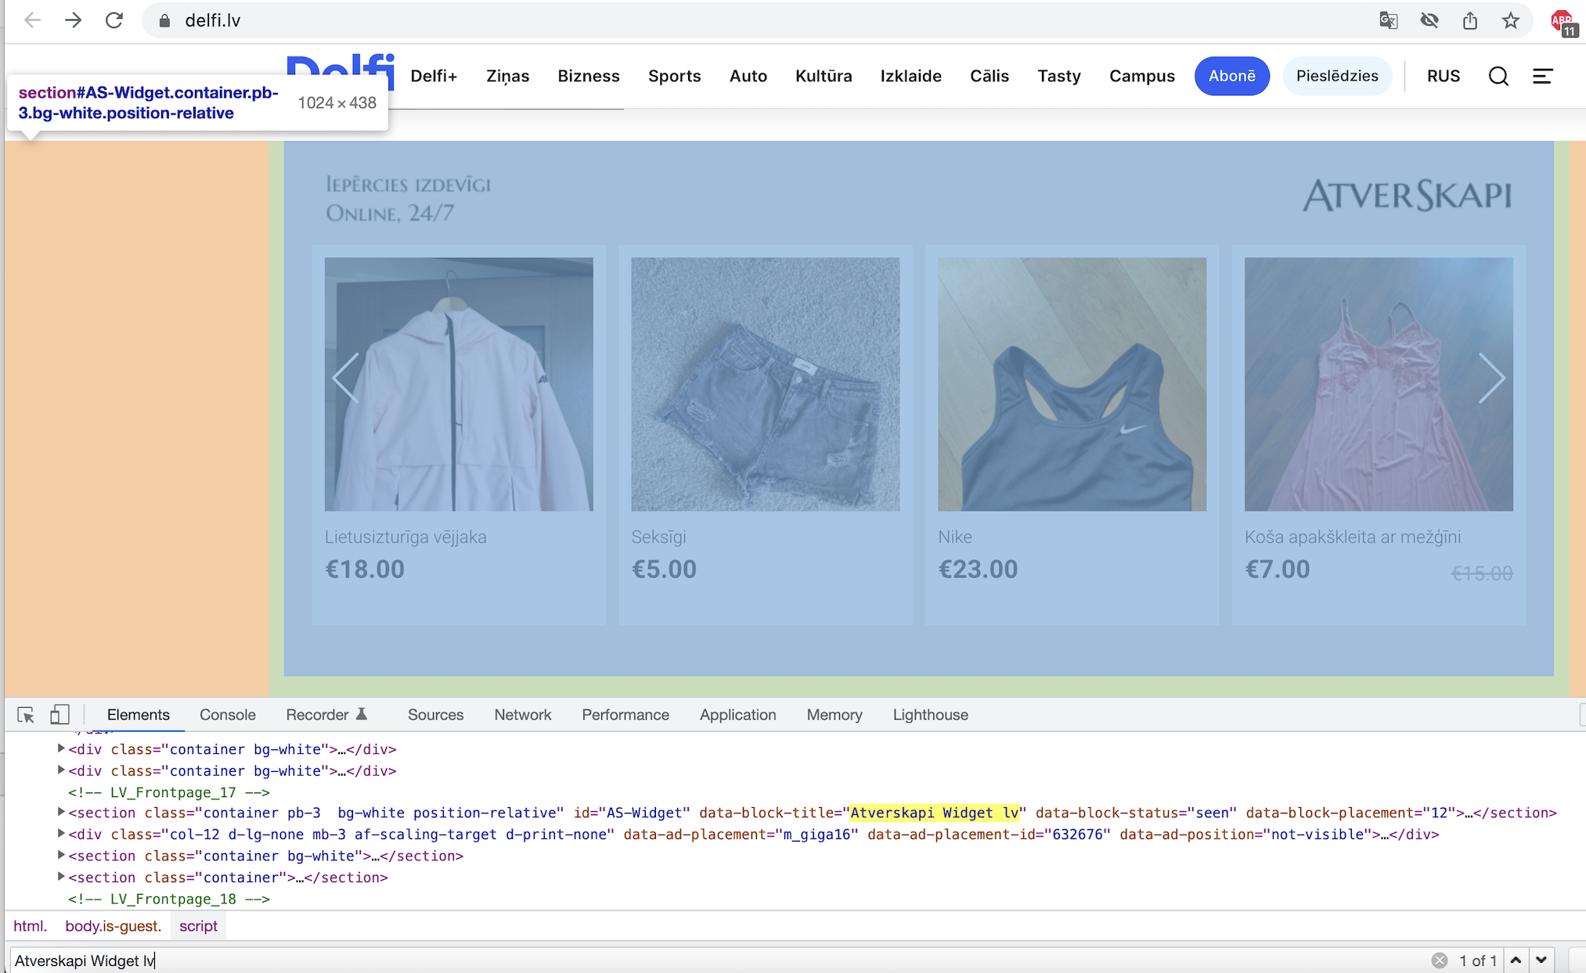Switch to the Application tab

[x=737, y=715]
